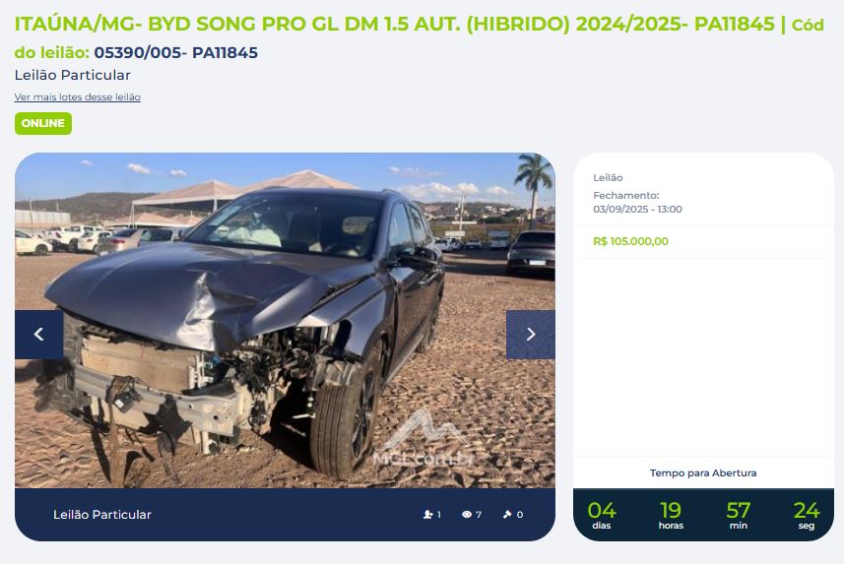Click the 04 dias countdown cell
844x564 pixels.
click(602, 515)
